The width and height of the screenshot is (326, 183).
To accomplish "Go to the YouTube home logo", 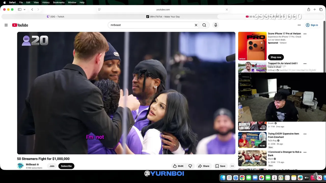I will coord(20,25).
